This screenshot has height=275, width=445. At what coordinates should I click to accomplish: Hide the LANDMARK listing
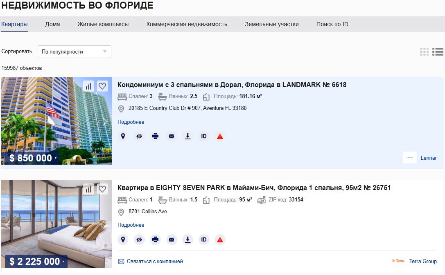coord(139,136)
